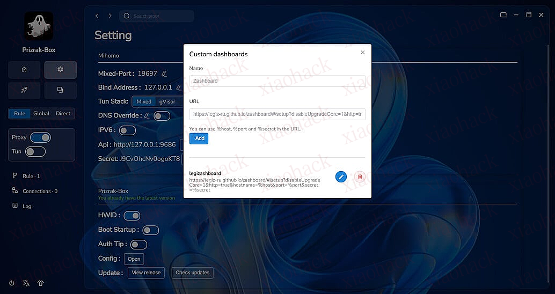Edit Mixed-Port value with pencil icon
Screen dimensions: 555x294
click(x=164, y=73)
